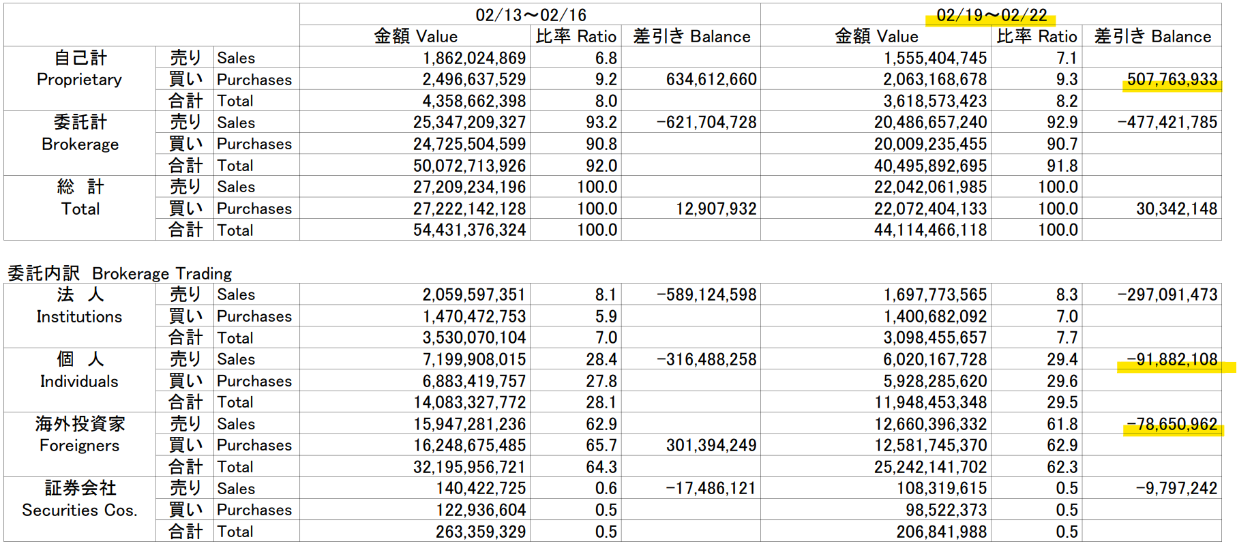Click the highlighted 02/19～02/22 date header
This screenshot has height=548, width=1237.
pos(990,15)
